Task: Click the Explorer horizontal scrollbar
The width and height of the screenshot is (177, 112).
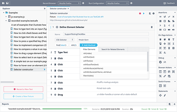Action: [x=7, y=82]
